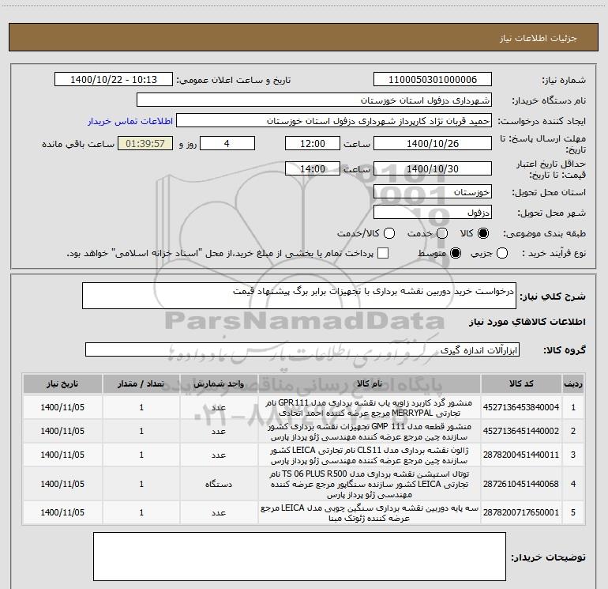Click the شرح کلی نیاز description box

[299, 296]
